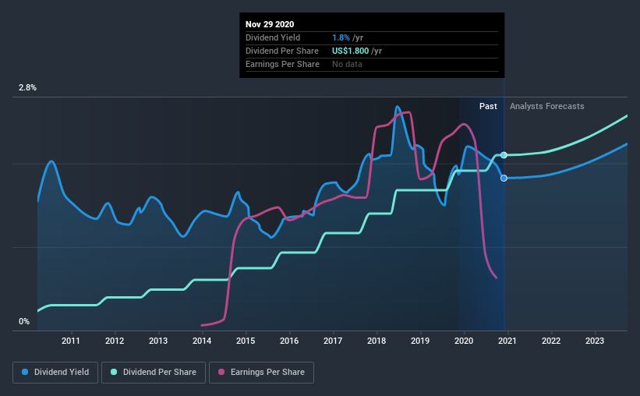Viewport: 640px width, 396px height.
Task: Select the teal dividend-per-share data point marker
Action: pos(504,155)
